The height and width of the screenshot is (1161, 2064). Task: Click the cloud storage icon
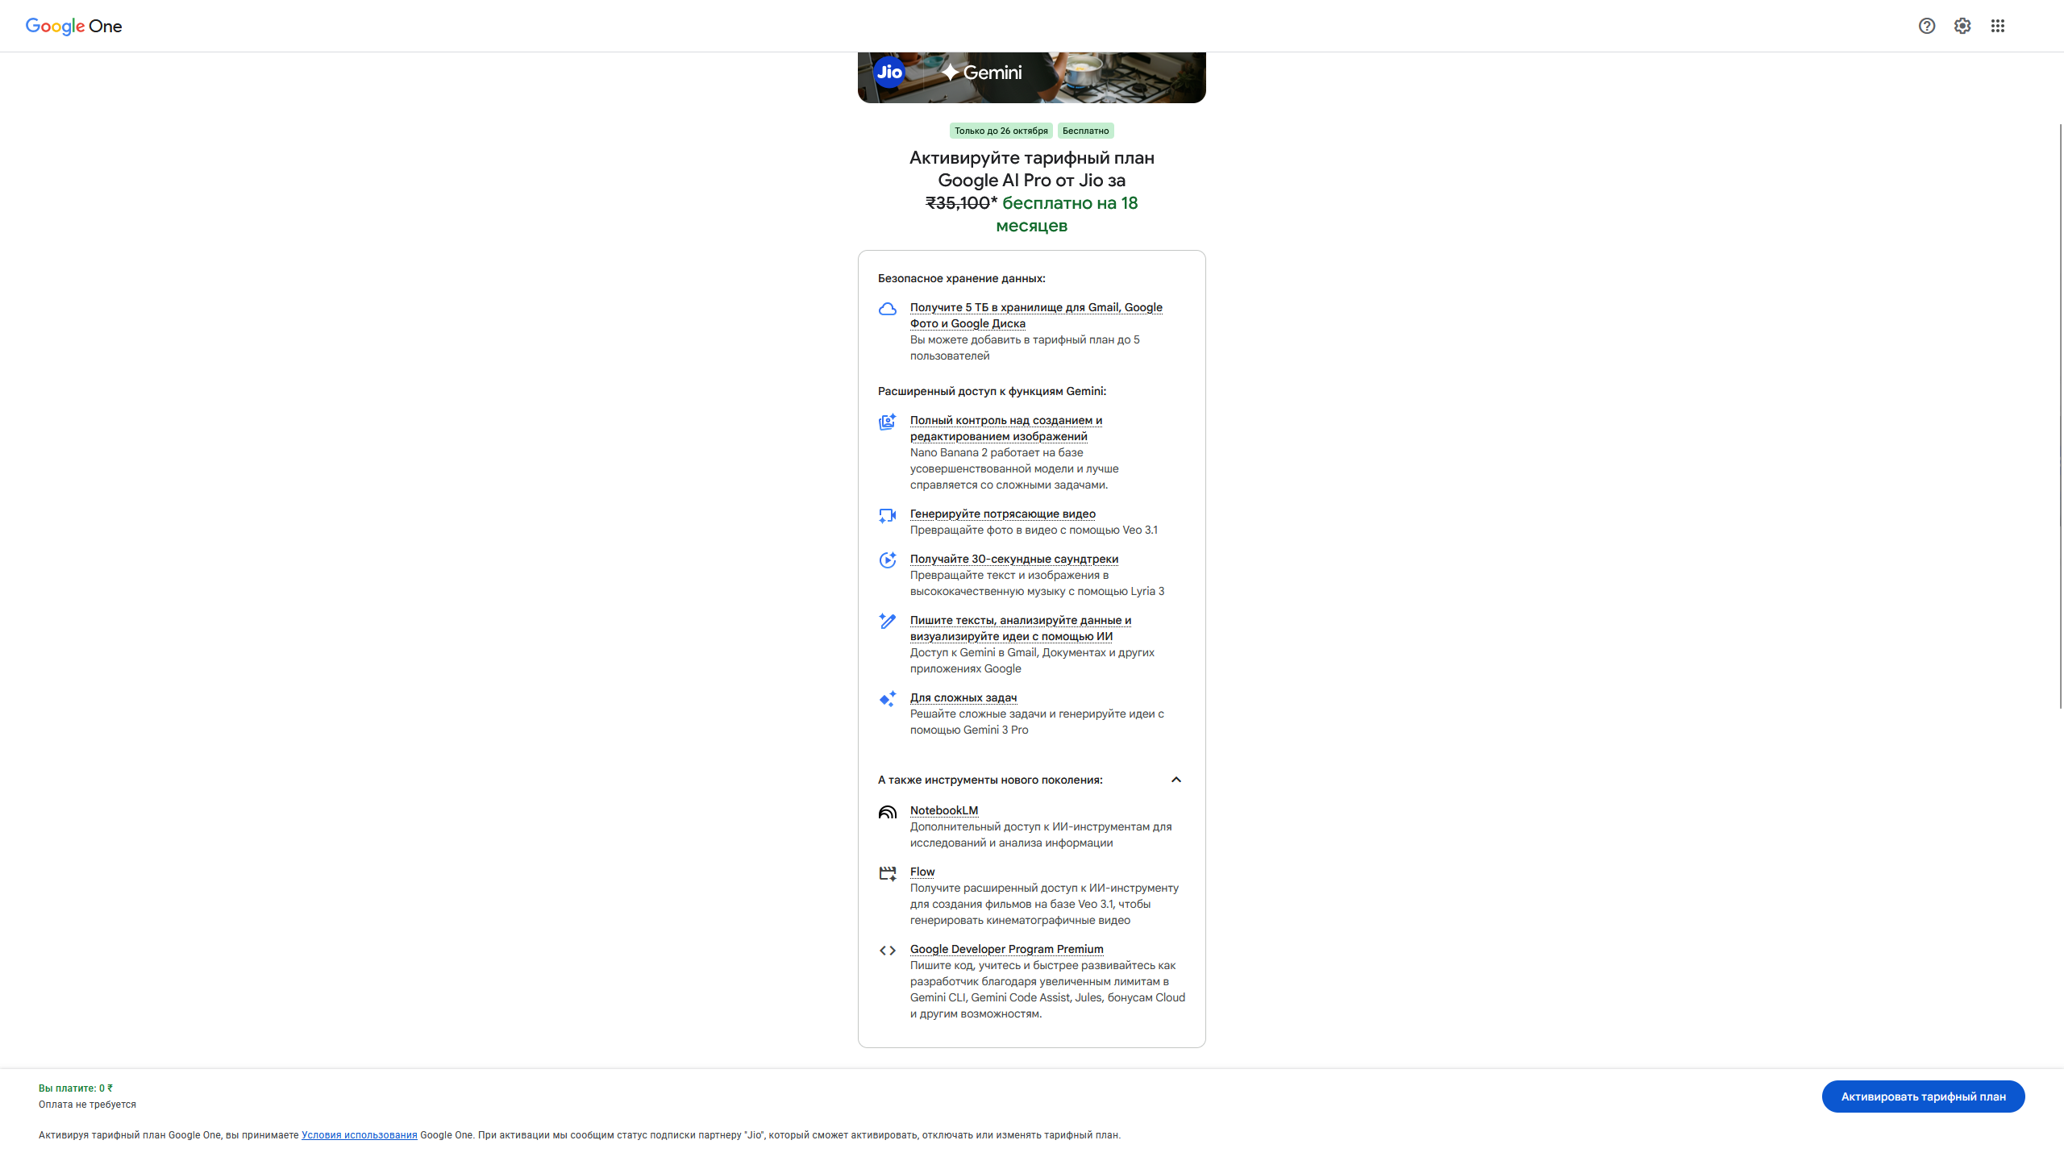[x=888, y=309]
